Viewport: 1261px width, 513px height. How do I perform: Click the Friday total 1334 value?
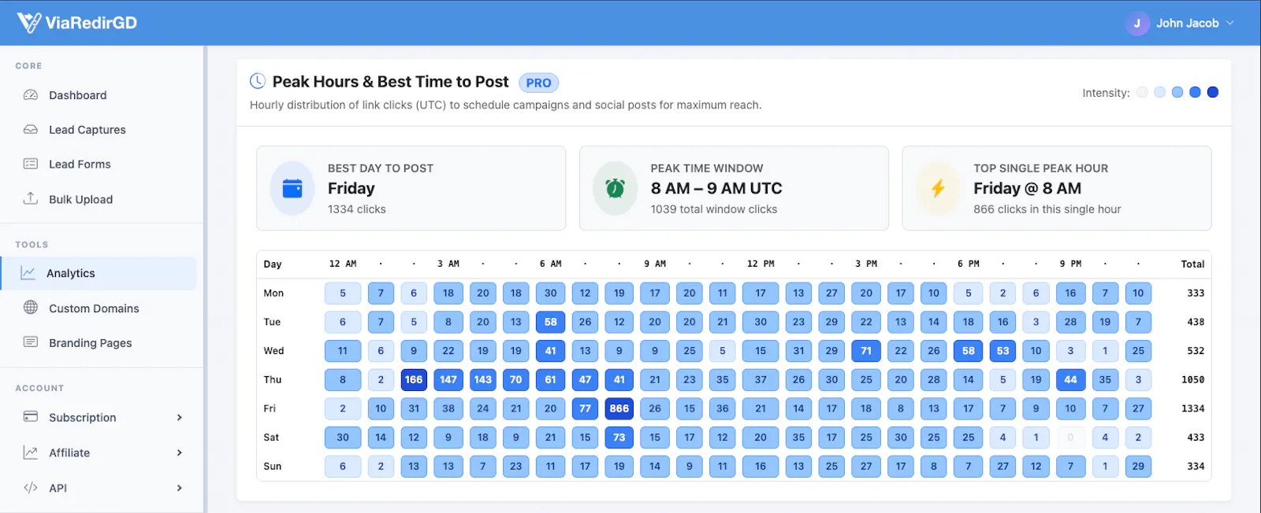(x=1192, y=408)
